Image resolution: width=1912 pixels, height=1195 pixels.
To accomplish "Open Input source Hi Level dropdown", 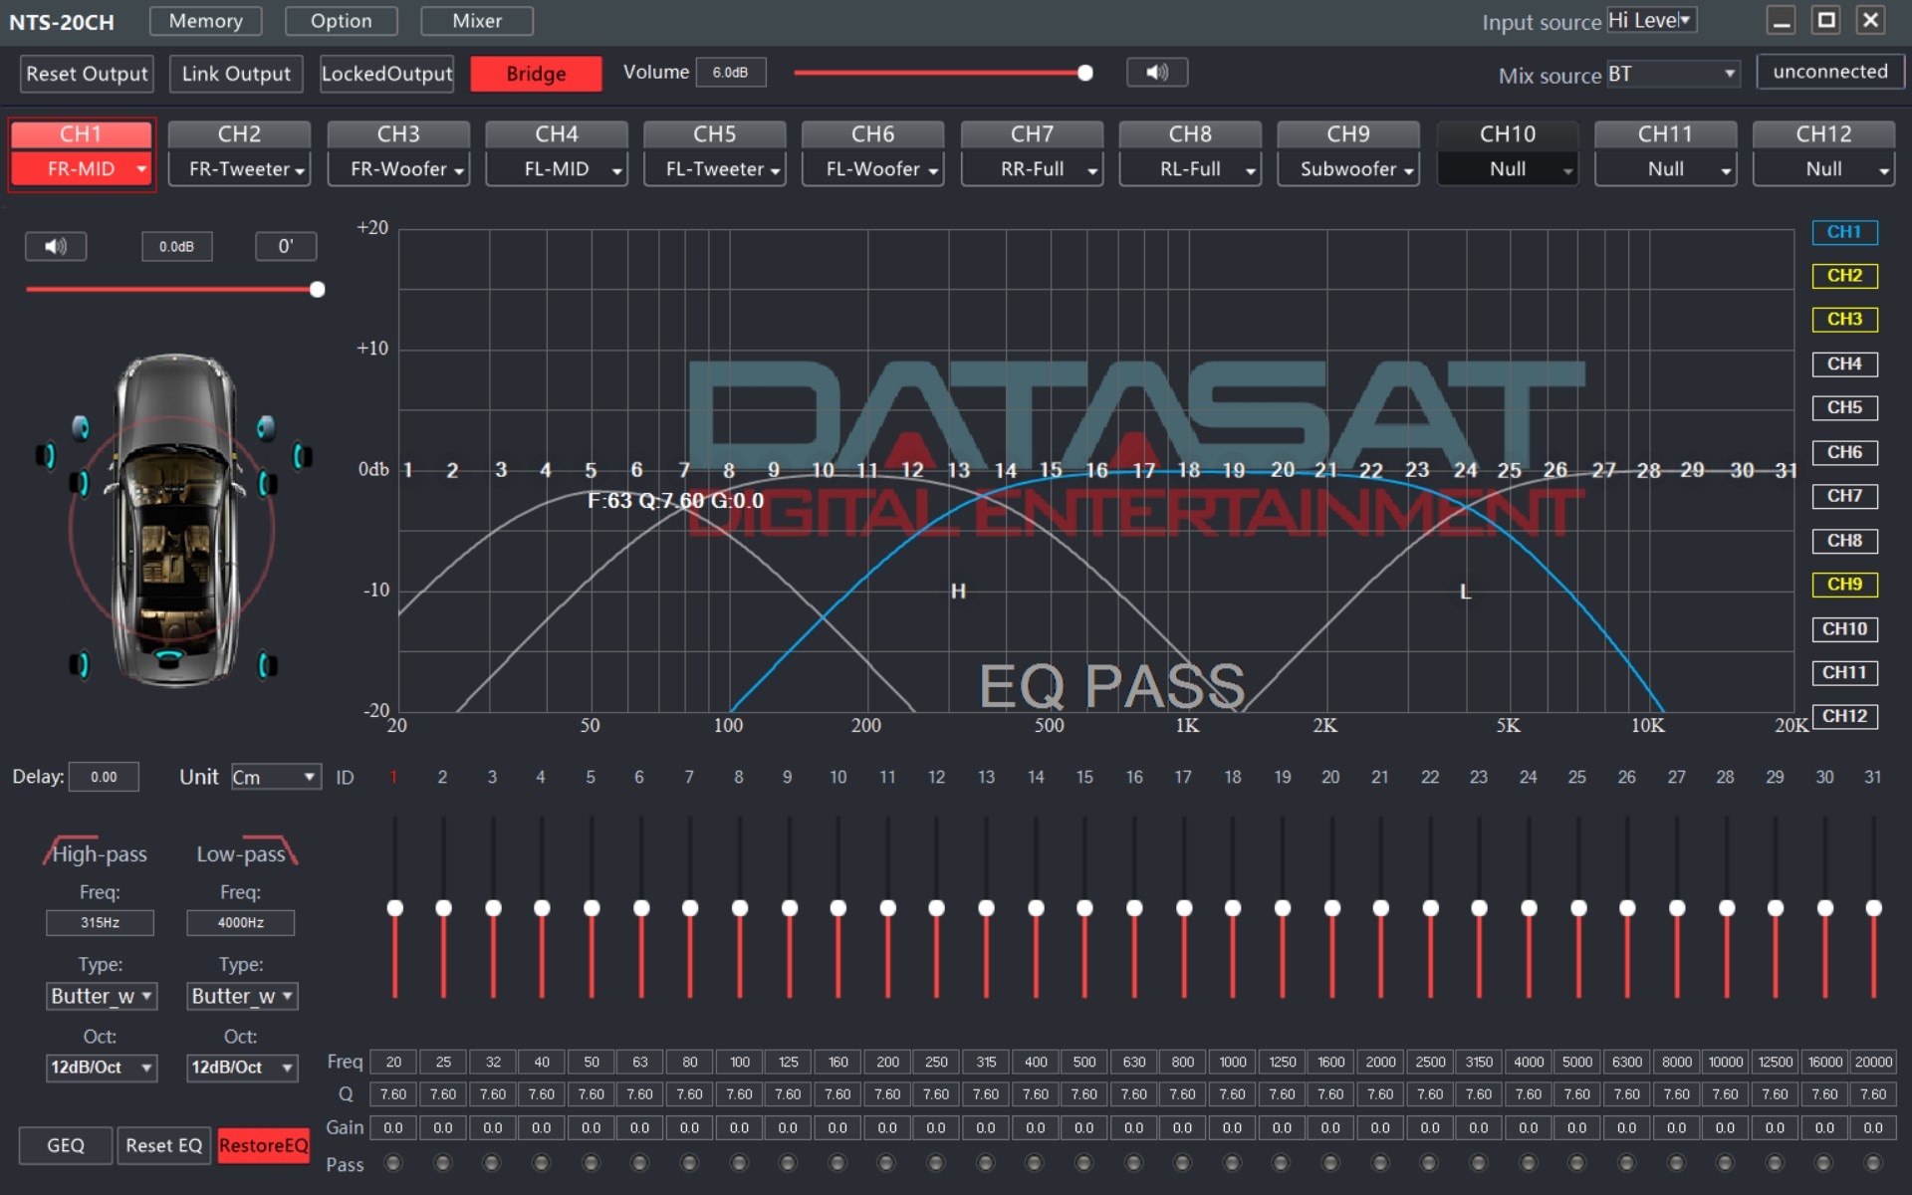I will point(1651,21).
